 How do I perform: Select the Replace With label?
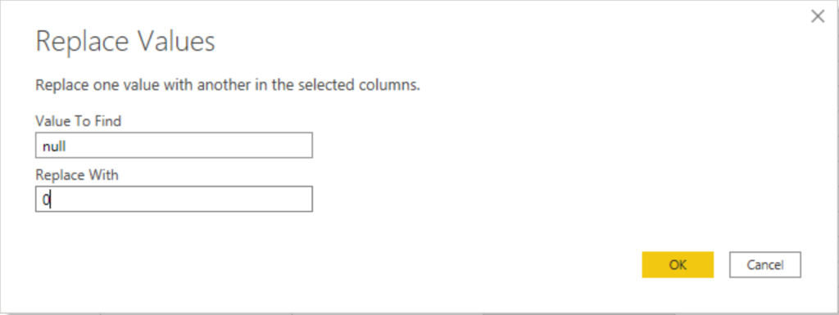click(76, 174)
